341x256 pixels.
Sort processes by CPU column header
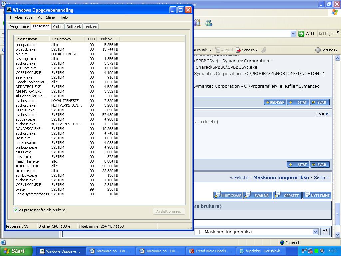(91, 39)
